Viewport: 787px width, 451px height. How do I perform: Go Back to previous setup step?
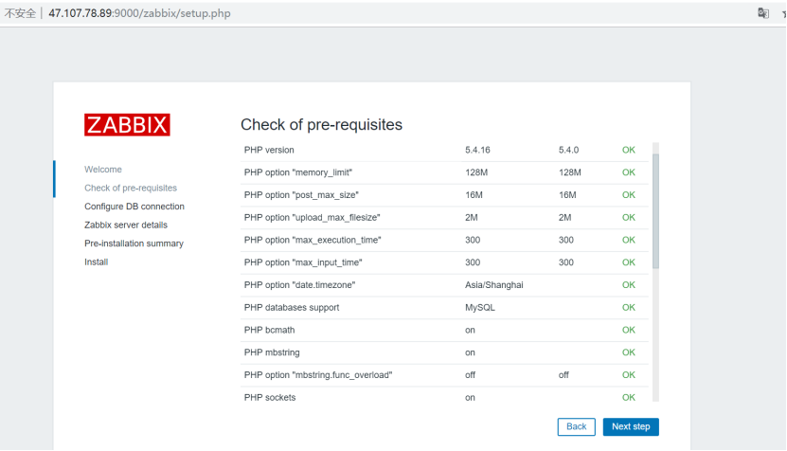pyautogui.click(x=576, y=426)
